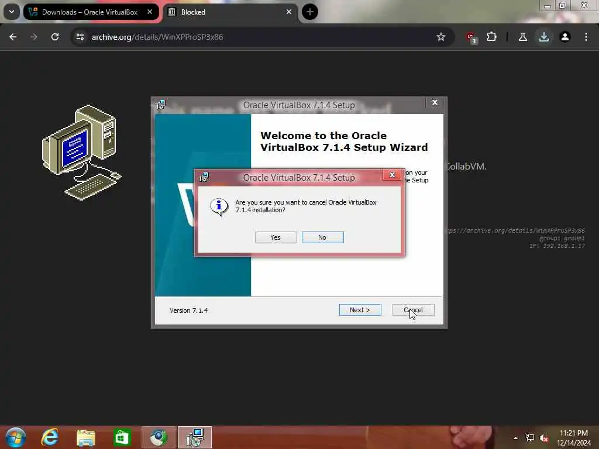Screen dimensions: 599x449
Task: Minimize the browser window
Action: pos(548,6)
